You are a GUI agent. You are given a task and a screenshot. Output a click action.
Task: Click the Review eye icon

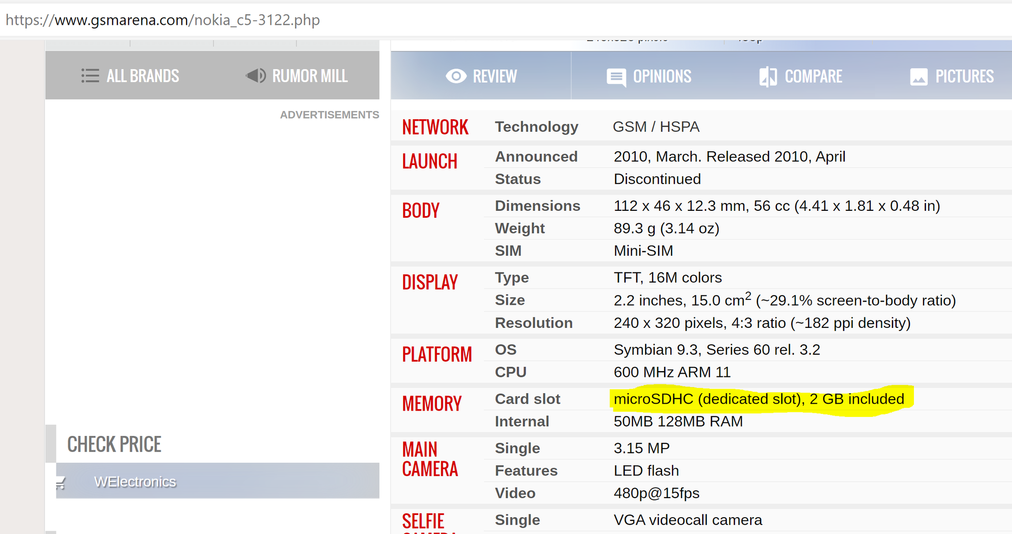tap(456, 76)
